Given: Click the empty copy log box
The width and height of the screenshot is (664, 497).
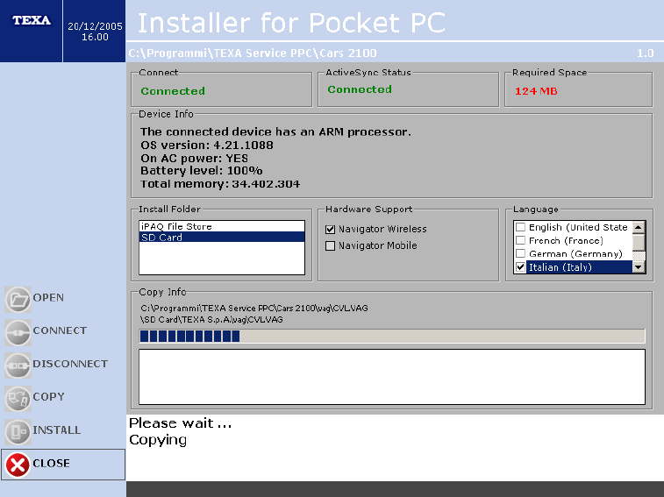Looking at the screenshot, I should pyautogui.click(x=392, y=377).
